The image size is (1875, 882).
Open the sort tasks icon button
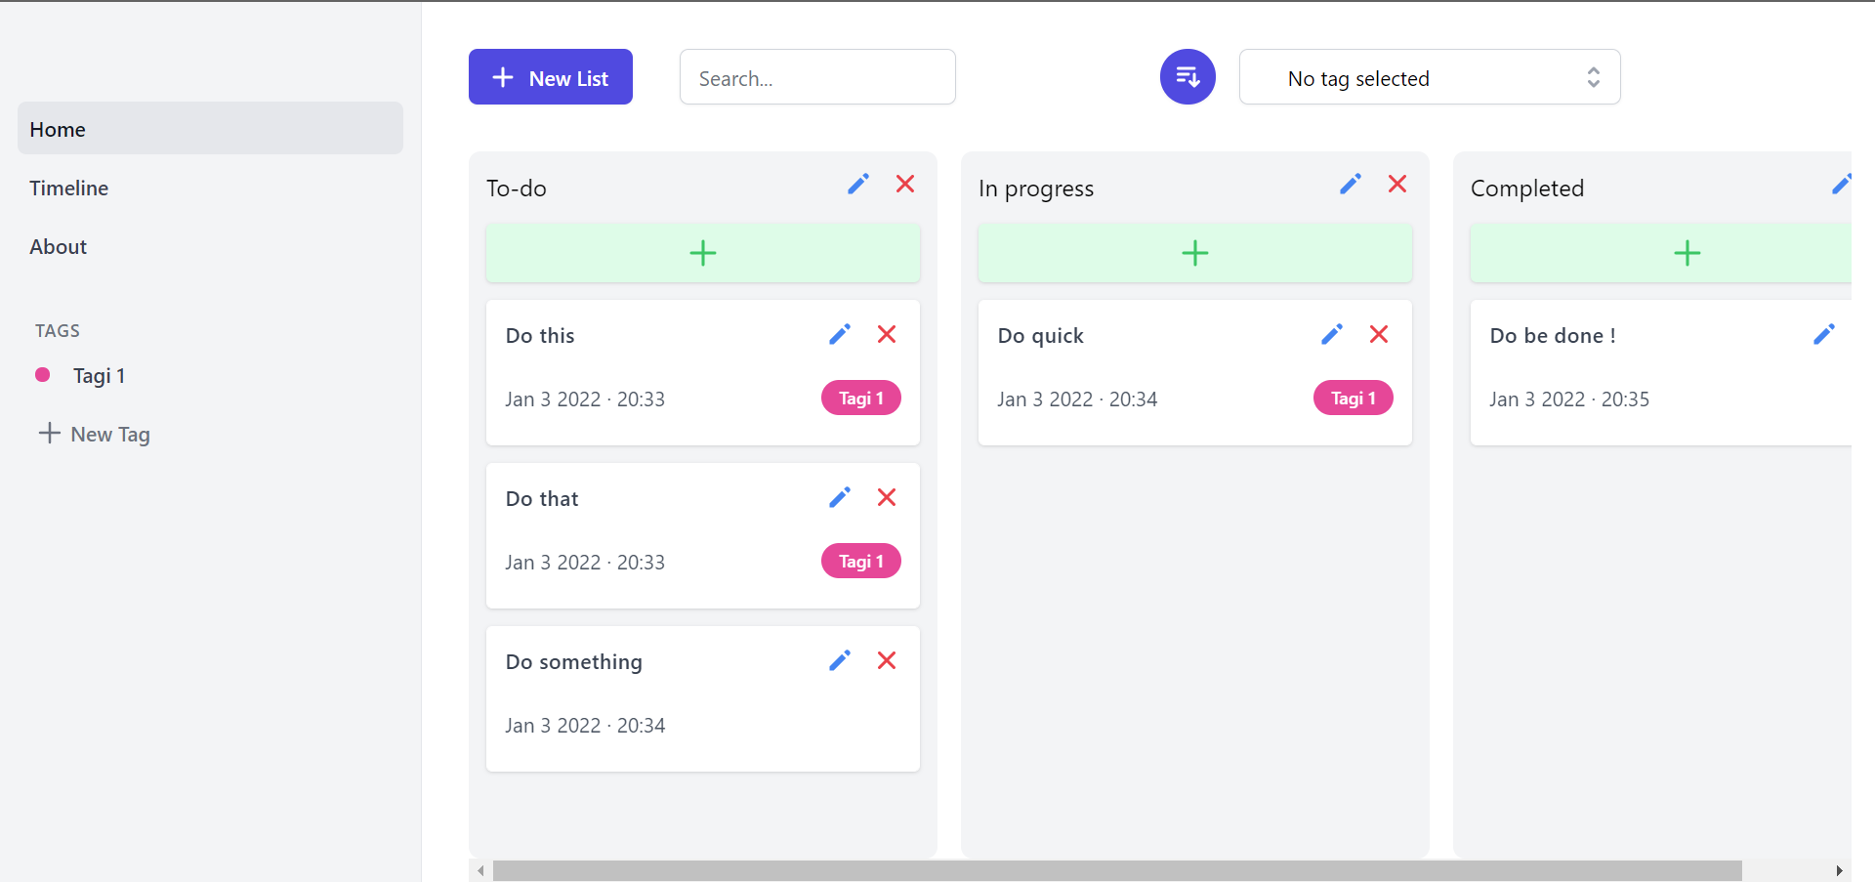[1187, 76]
